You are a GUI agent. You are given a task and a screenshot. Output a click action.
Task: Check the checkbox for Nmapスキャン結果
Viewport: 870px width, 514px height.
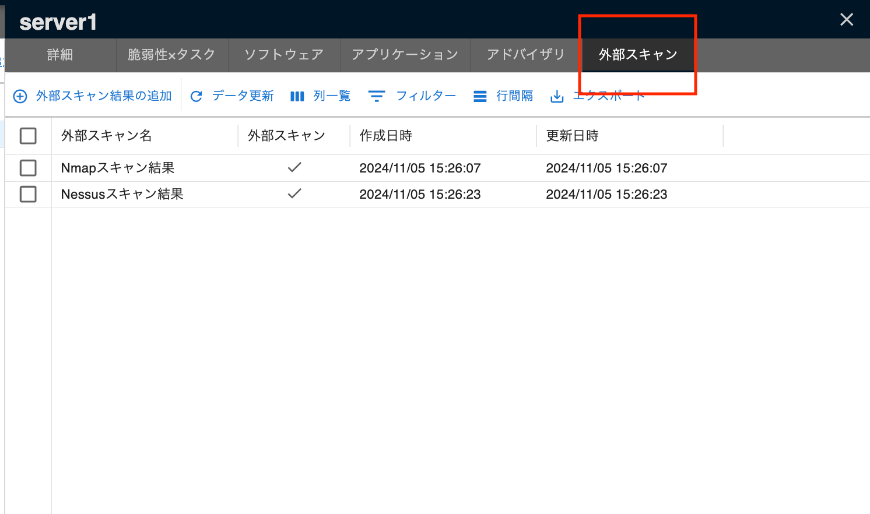[27, 168]
